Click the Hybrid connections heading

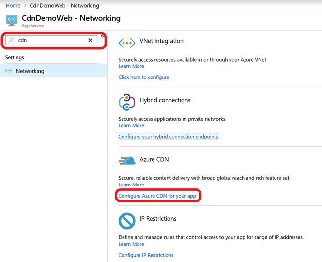[x=165, y=100]
